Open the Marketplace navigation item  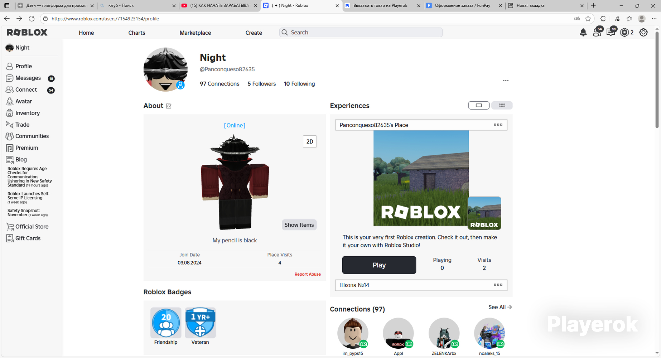[195, 33]
